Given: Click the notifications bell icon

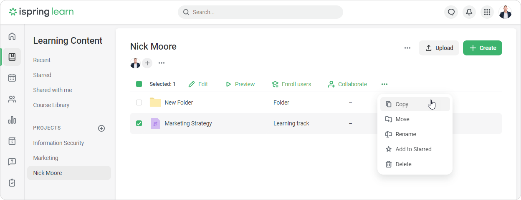Looking at the screenshot, I should 469,12.
